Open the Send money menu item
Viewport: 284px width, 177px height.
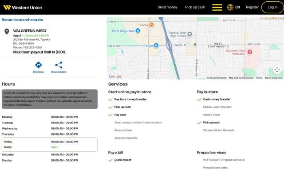(167, 7)
